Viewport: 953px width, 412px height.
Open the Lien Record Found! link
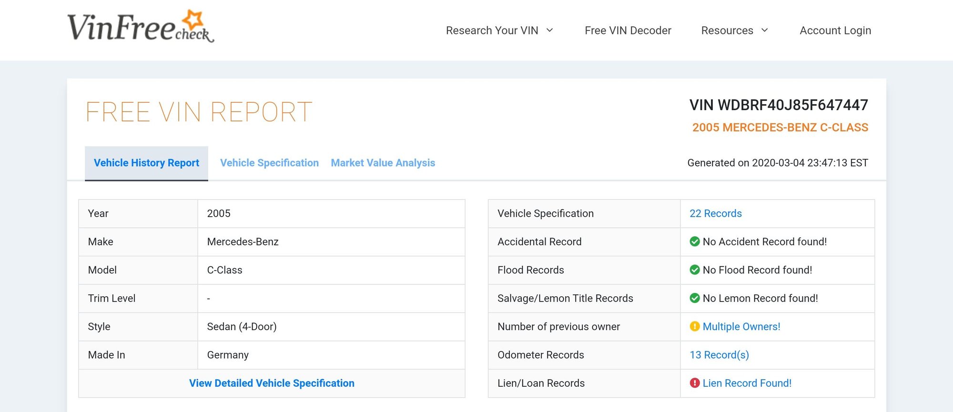(747, 383)
